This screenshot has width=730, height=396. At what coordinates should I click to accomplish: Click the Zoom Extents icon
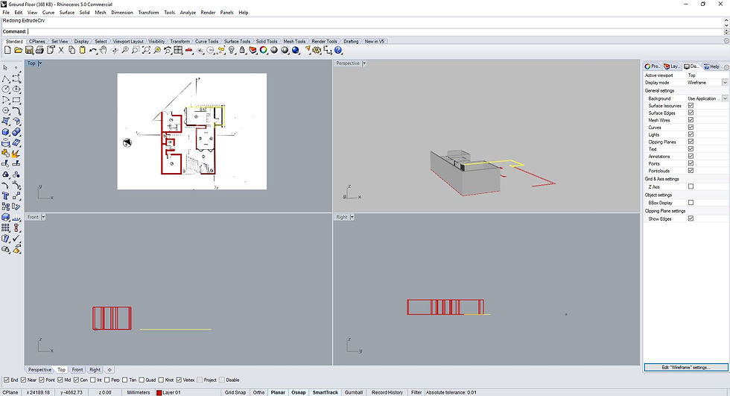click(x=146, y=50)
